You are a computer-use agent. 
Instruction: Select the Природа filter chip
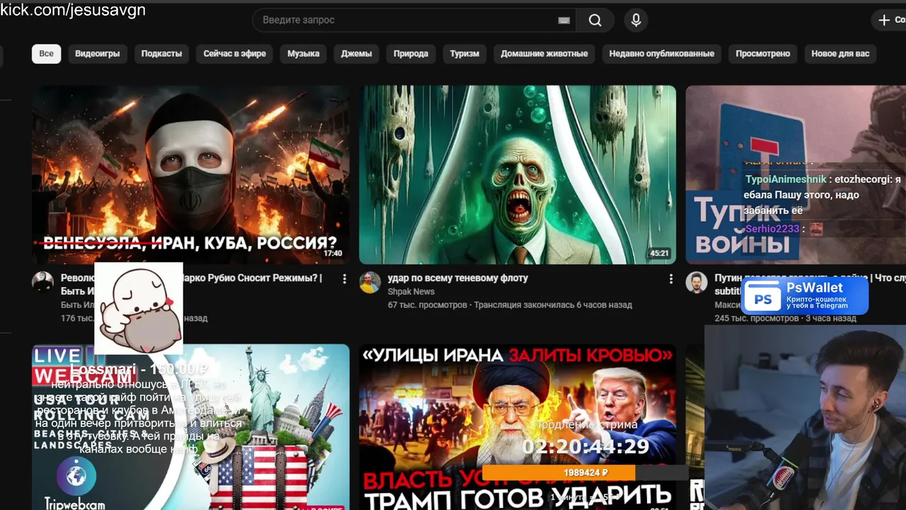point(411,54)
